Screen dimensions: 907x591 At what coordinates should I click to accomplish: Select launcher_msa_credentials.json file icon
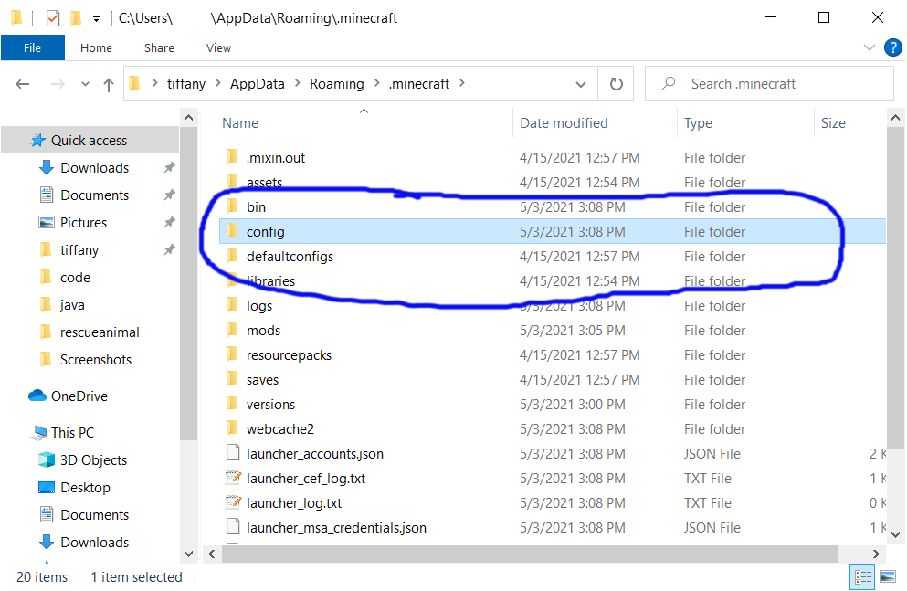point(233,527)
